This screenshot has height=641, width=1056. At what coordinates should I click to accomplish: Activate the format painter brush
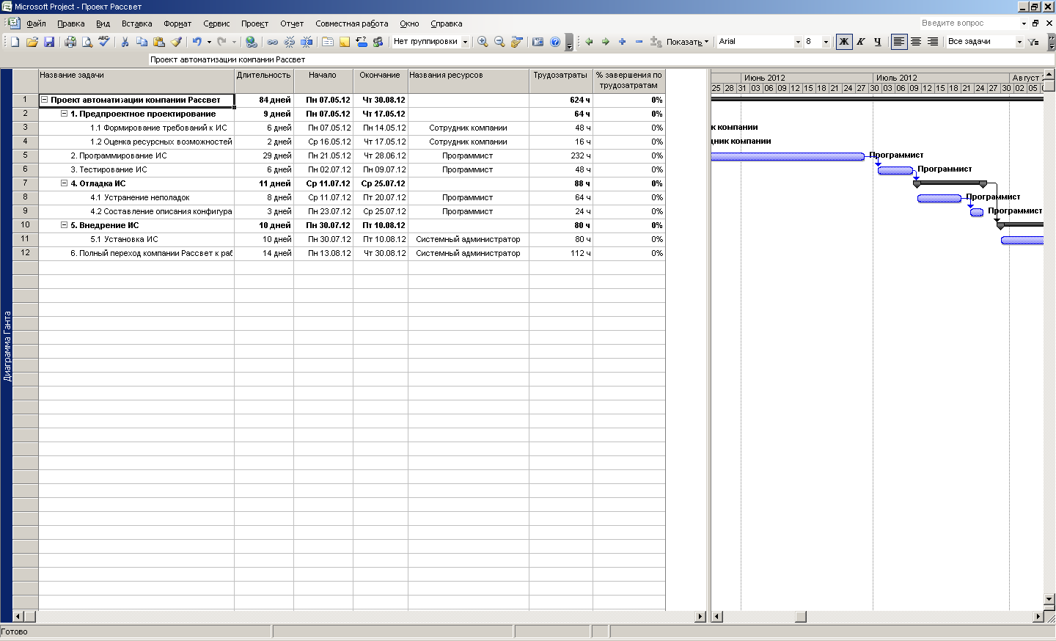[x=176, y=42]
